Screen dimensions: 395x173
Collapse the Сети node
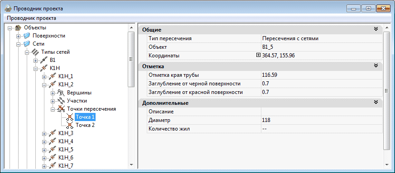pos(19,44)
